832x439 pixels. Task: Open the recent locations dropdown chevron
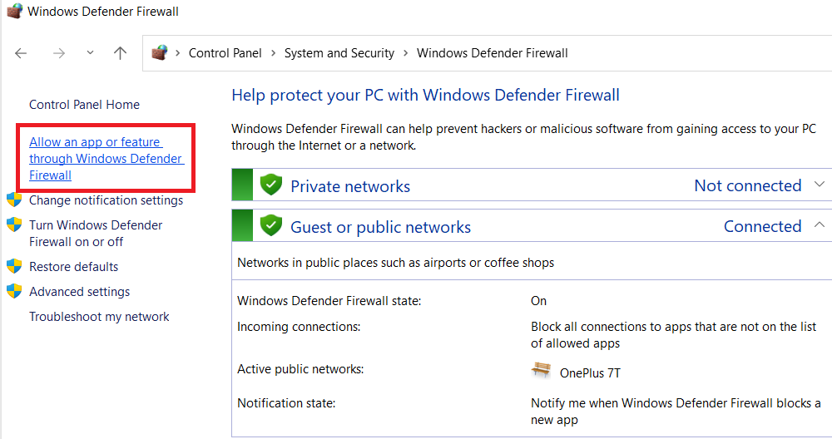coord(90,52)
